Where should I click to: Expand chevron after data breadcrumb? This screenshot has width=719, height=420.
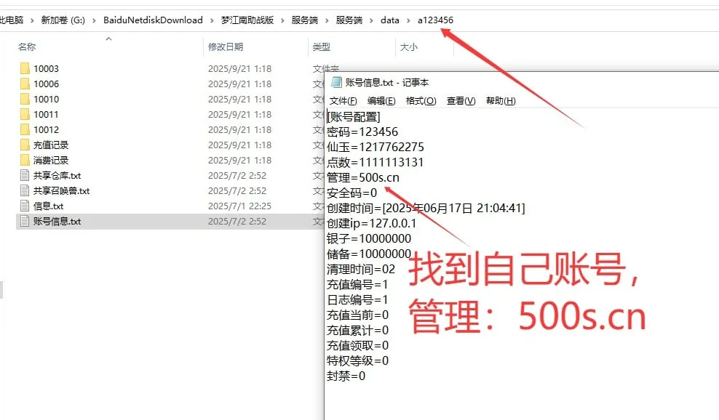point(408,20)
